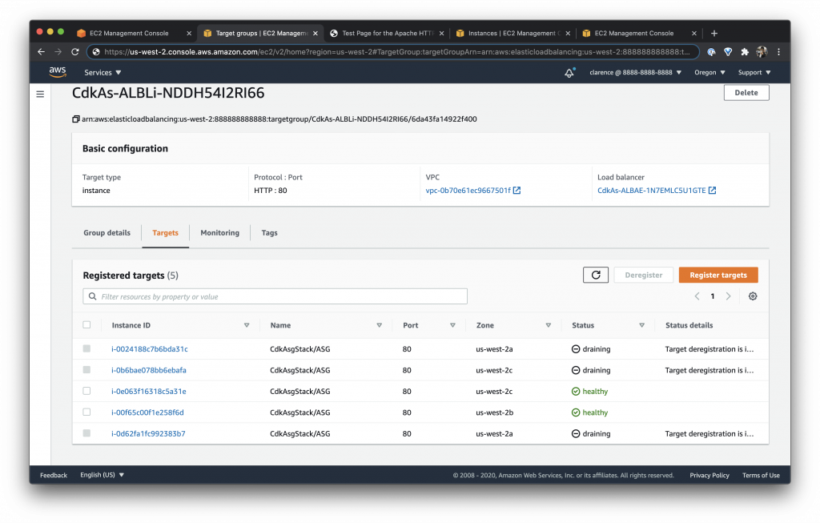
Task: Switch to the Monitoring tab
Action: click(219, 233)
